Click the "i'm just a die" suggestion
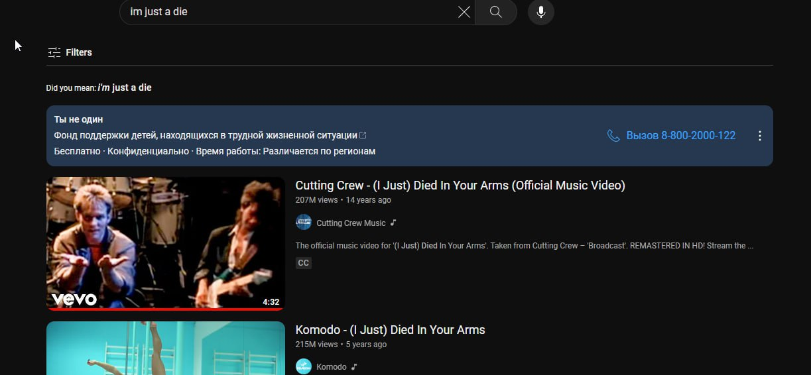The width and height of the screenshot is (811, 375). [125, 87]
